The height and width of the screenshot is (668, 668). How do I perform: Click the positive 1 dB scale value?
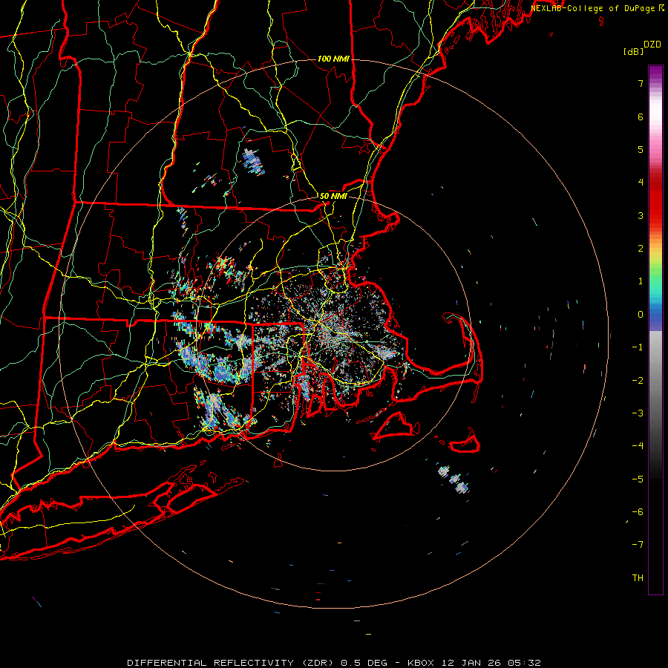[x=641, y=281]
